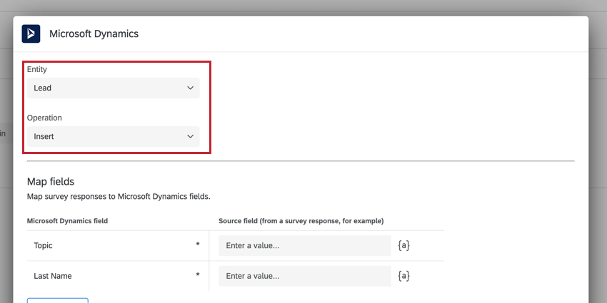
Task: Click the Microsoft Dynamics dialog title
Action: coord(94,34)
